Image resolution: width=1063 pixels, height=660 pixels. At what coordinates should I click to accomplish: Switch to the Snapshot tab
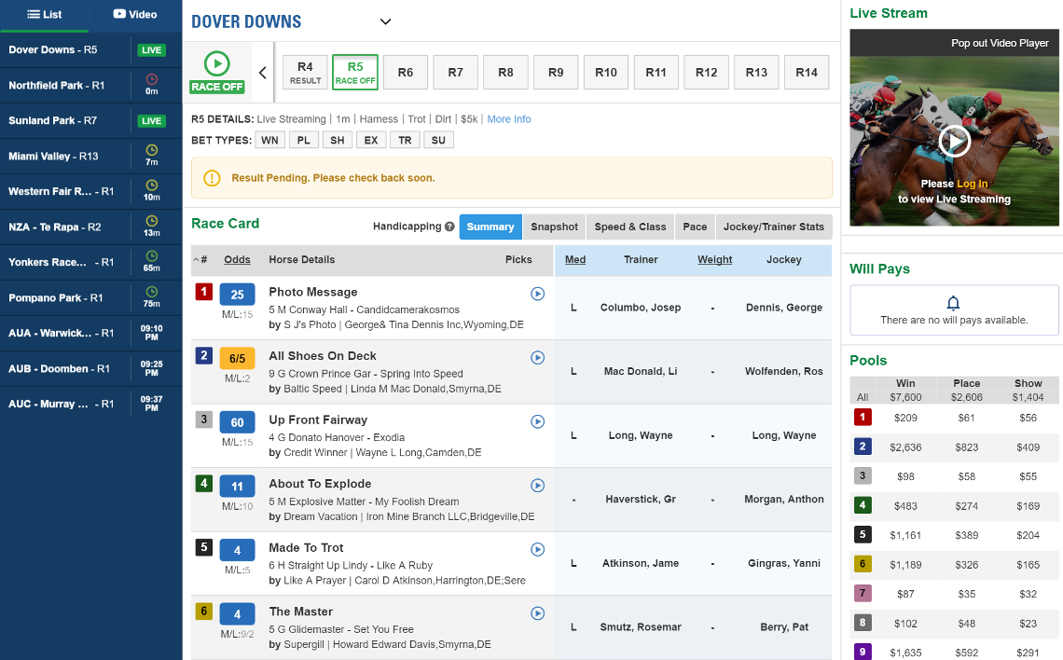coord(554,227)
